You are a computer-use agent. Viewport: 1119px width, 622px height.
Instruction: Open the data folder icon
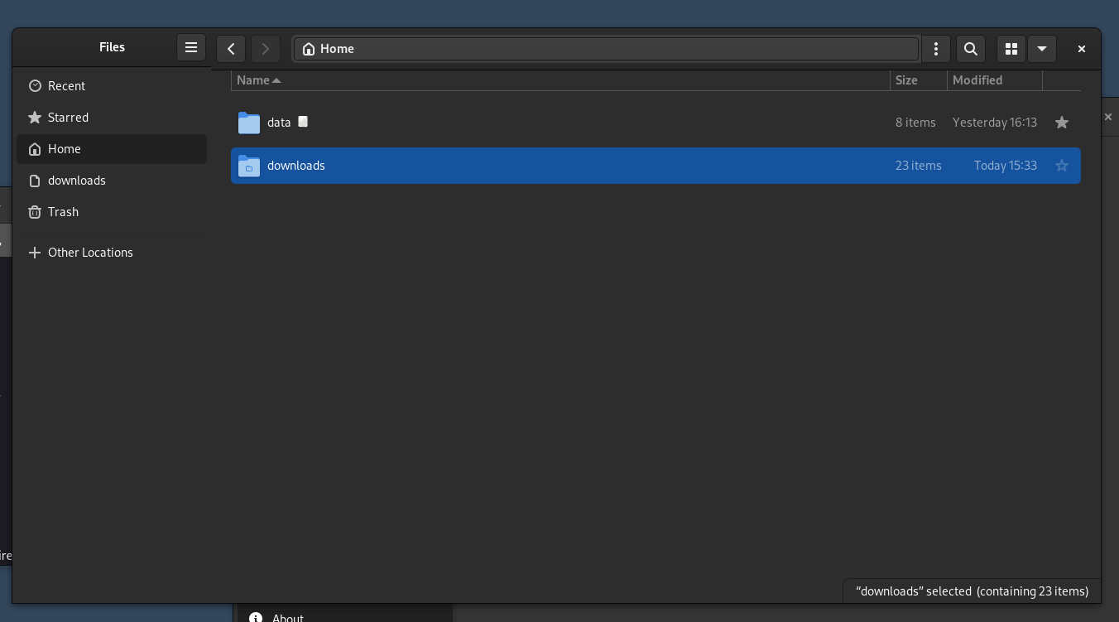[x=248, y=123]
